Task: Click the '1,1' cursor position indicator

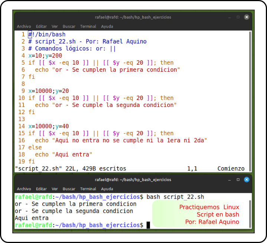Action: tap(192, 169)
